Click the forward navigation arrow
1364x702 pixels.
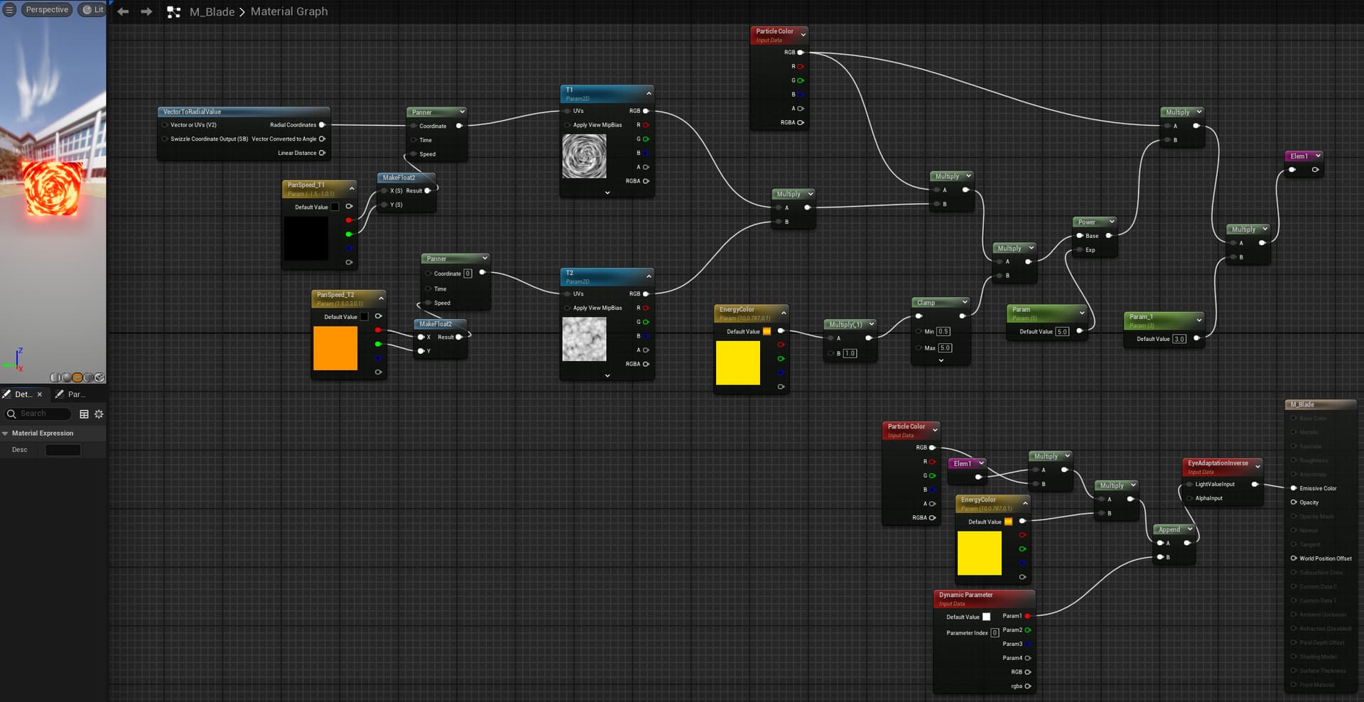click(x=146, y=11)
